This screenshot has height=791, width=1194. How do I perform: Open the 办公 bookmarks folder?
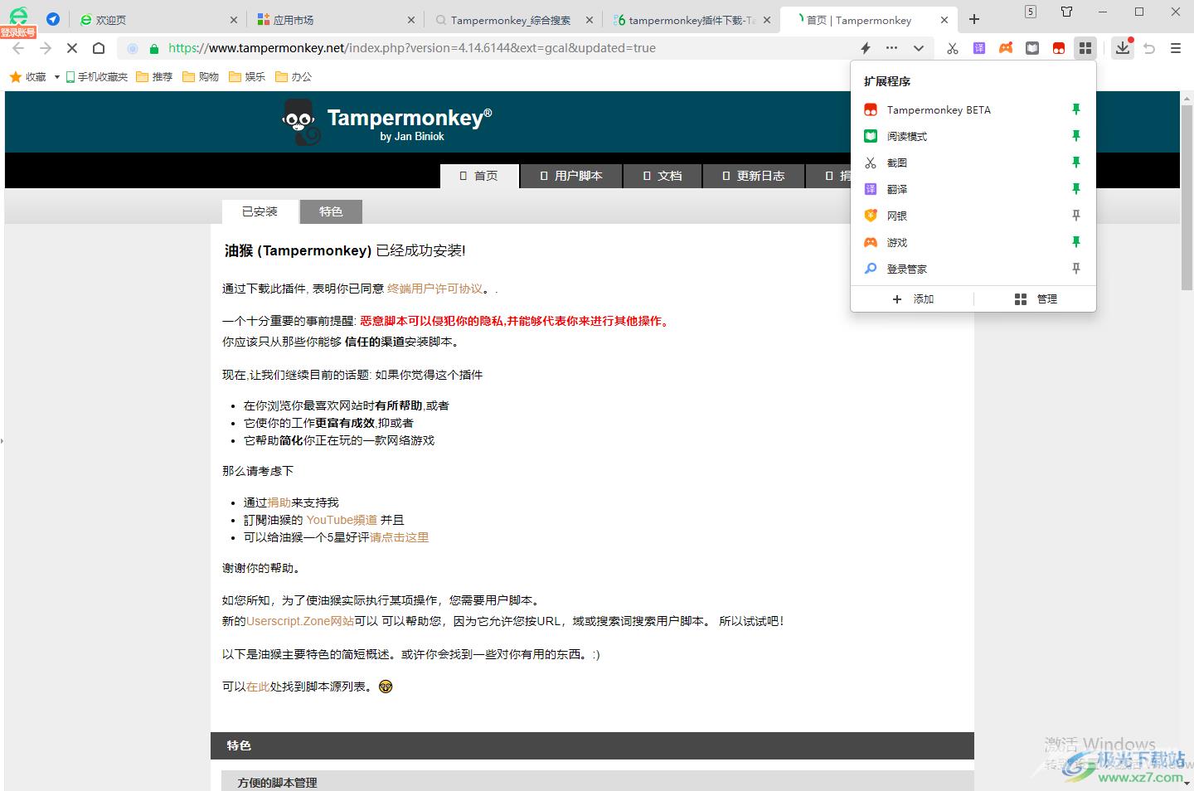tap(294, 77)
